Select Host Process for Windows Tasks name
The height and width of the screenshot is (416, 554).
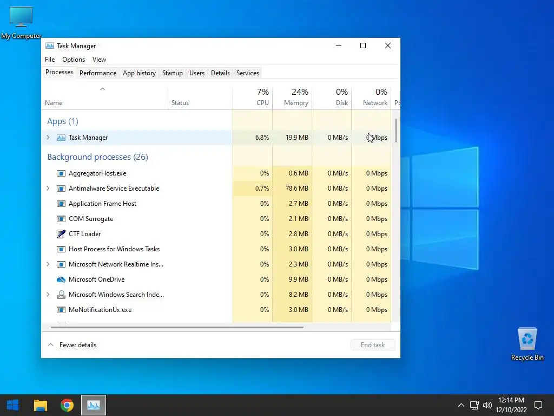coord(114,249)
